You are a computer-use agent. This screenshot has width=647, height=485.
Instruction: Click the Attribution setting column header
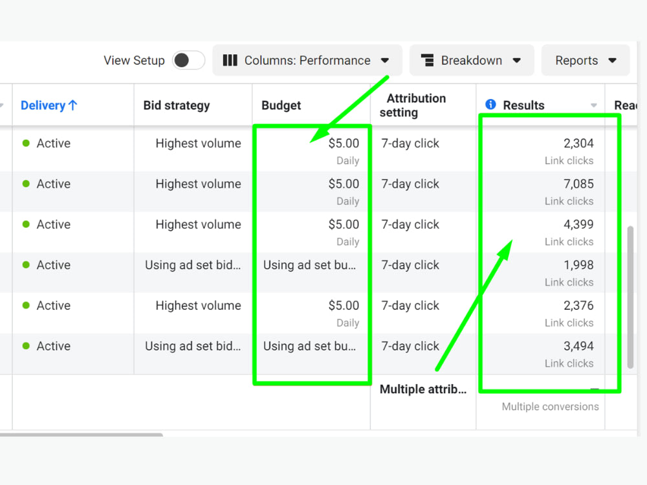point(413,105)
